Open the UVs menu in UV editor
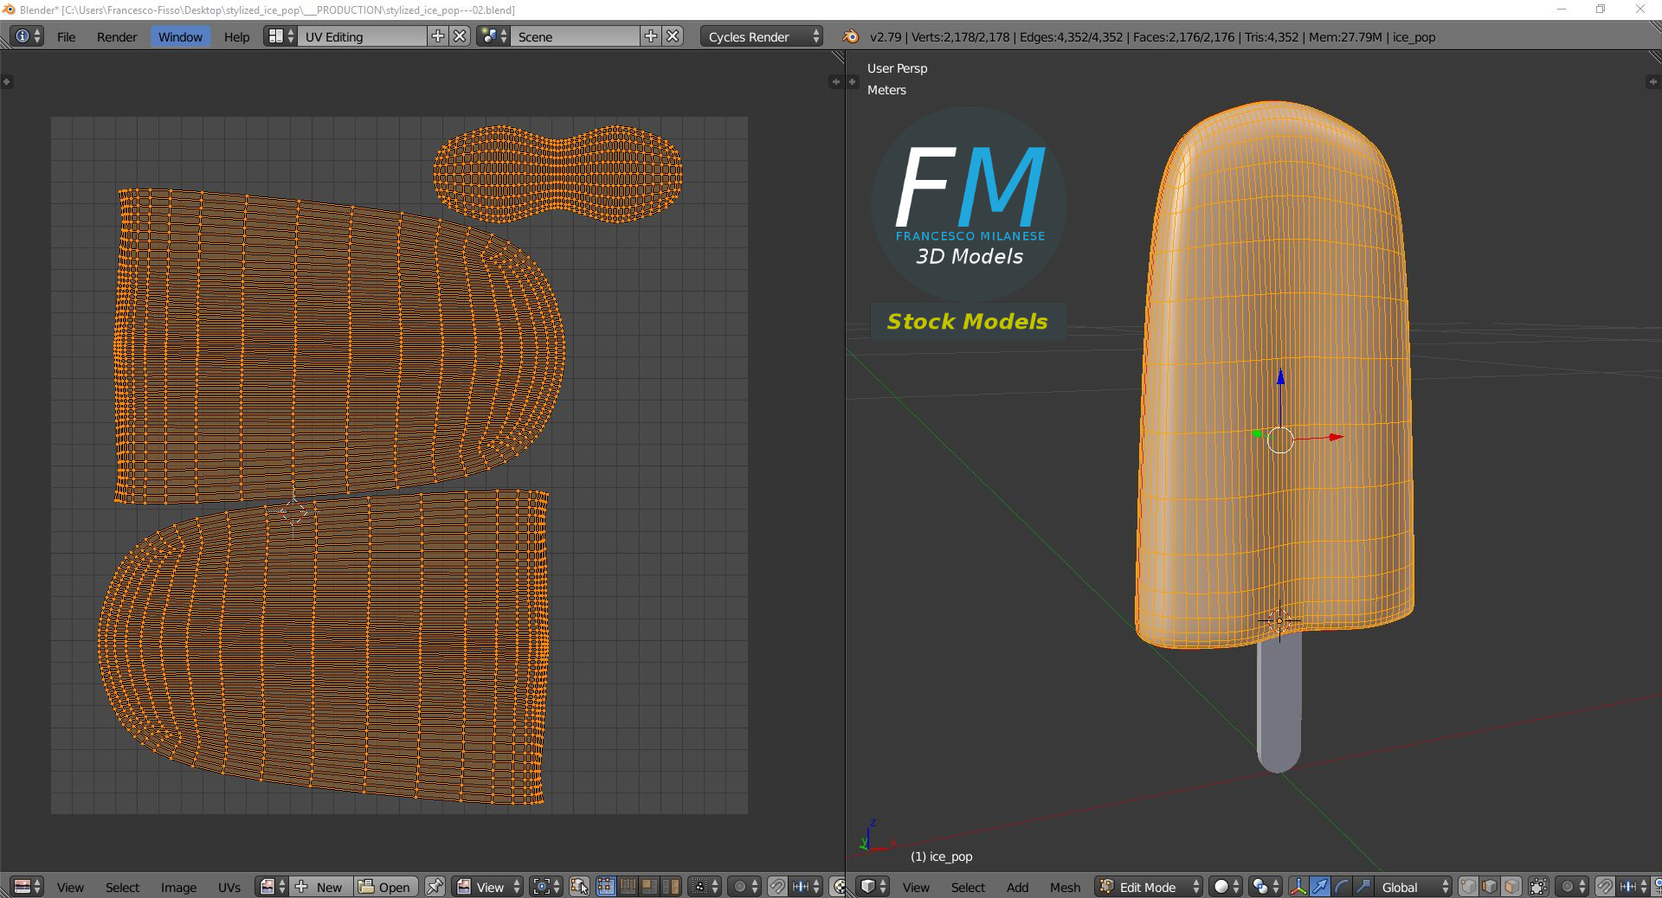 pyautogui.click(x=229, y=887)
